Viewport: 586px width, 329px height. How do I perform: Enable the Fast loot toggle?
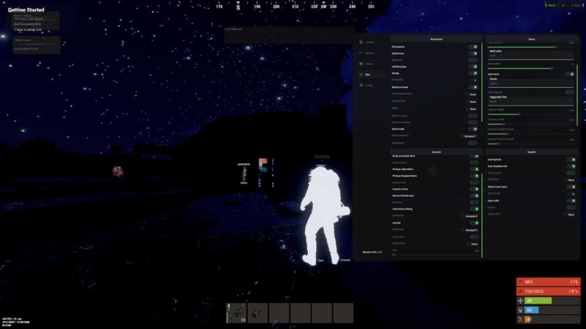coord(474,203)
